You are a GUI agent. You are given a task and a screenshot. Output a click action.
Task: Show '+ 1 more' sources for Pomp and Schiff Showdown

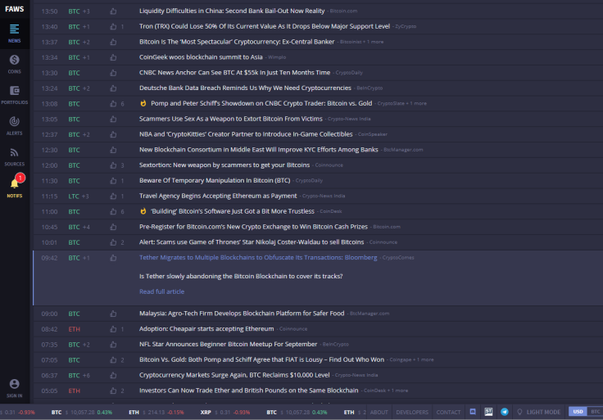point(416,103)
